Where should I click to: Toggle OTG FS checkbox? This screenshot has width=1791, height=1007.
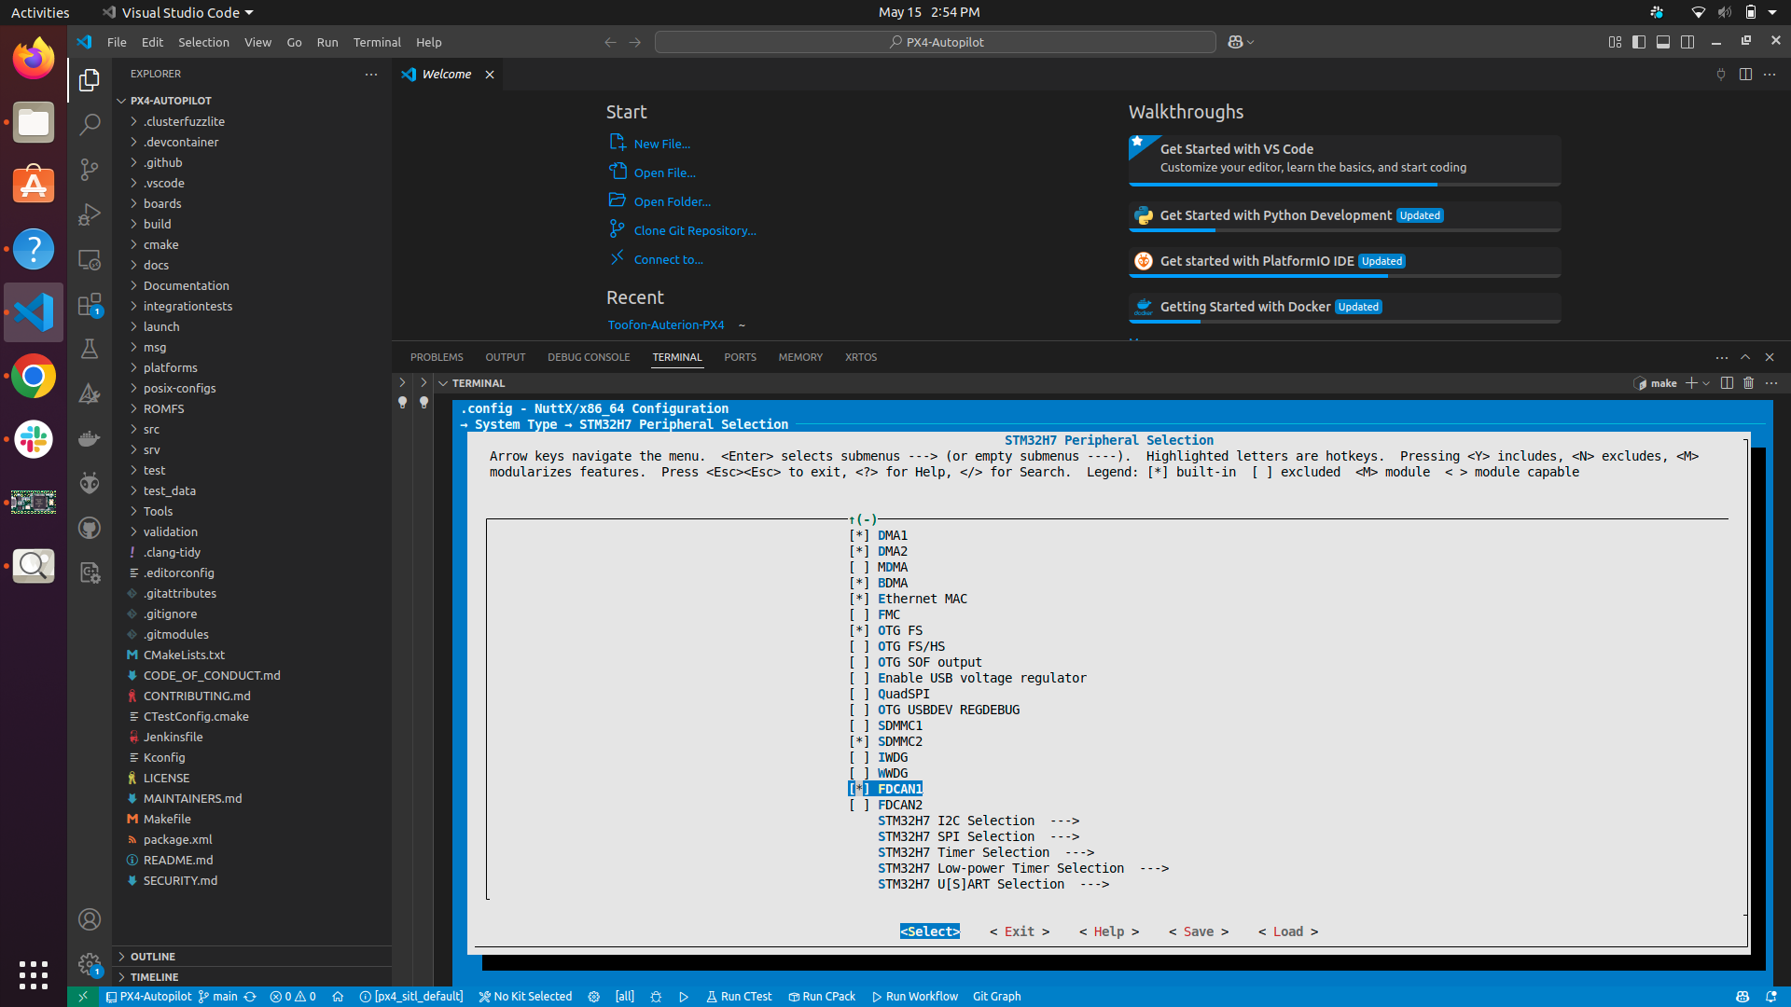tap(859, 630)
